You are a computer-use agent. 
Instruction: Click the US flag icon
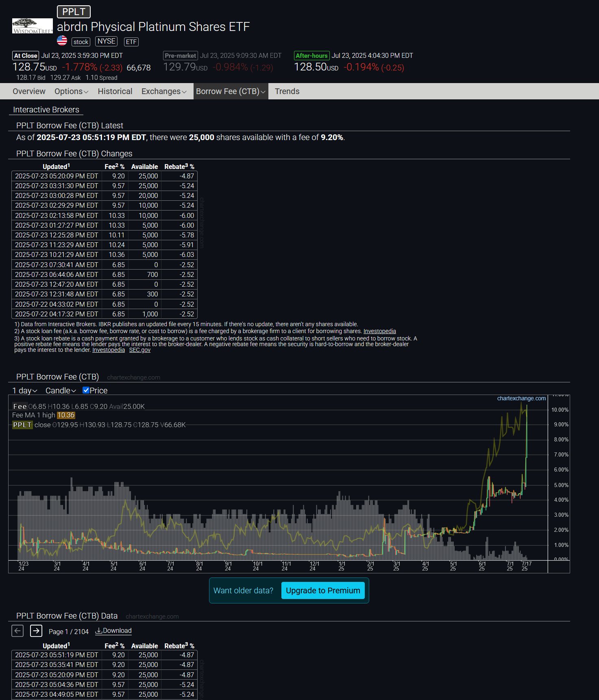(62, 41)
